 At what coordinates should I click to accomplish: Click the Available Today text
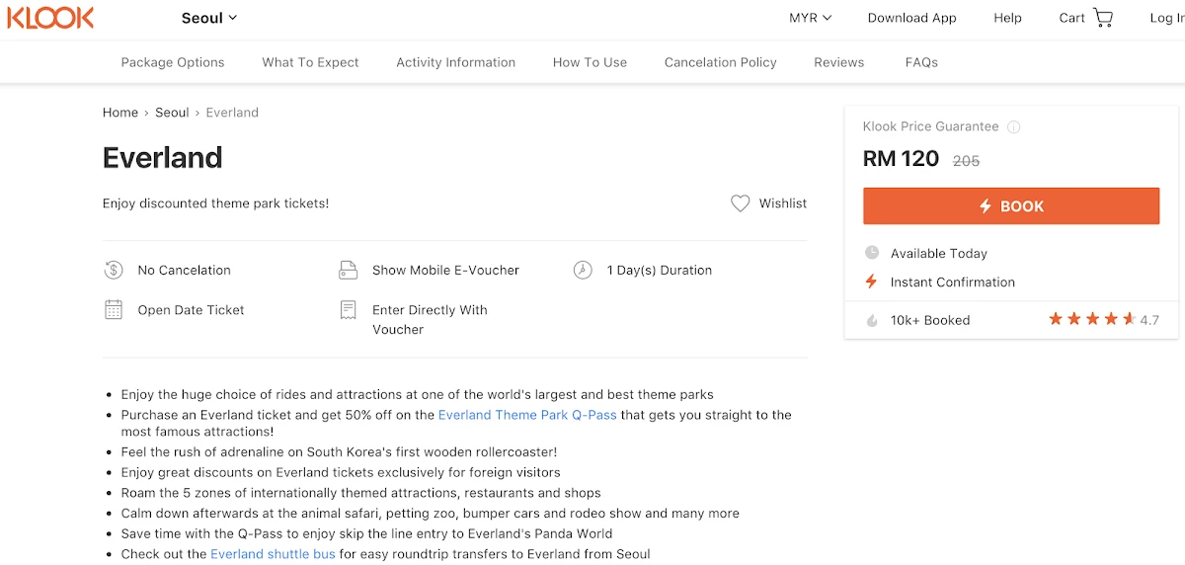(x=938, y=253)
